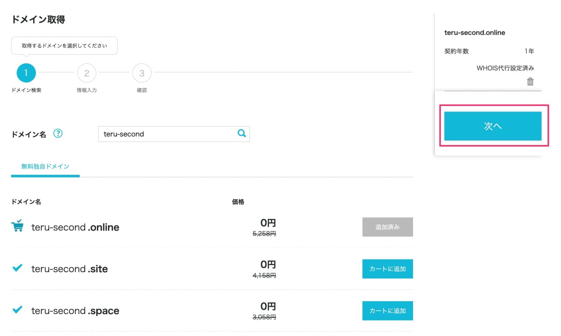
Task: Click the 取得するドメインを選択してください tooltip
Action: pyautogui.click(x=64, y=46)
